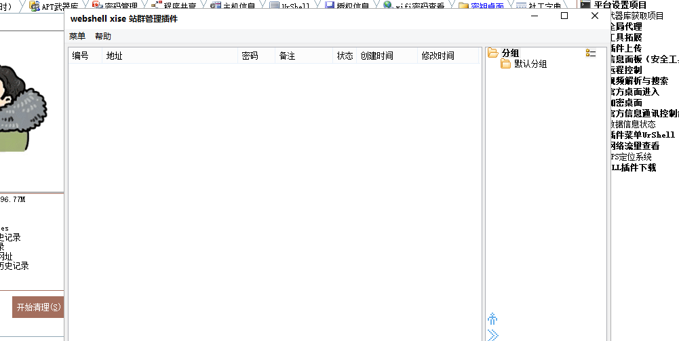Click the 默认分组 folder icon
This screenshot has height=341, width=679.
click(x=505, y=64)
